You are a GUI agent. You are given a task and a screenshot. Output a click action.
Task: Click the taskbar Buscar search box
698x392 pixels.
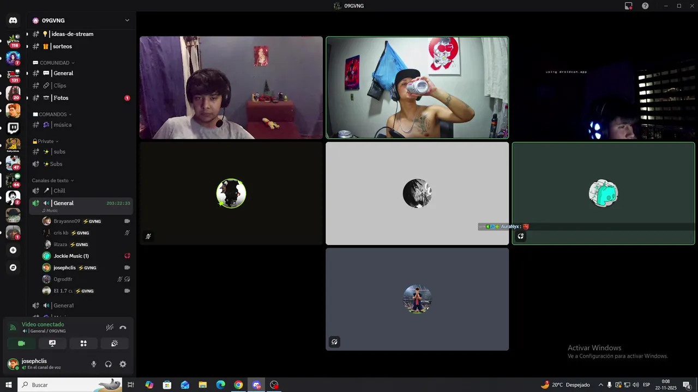pos(70,385)
